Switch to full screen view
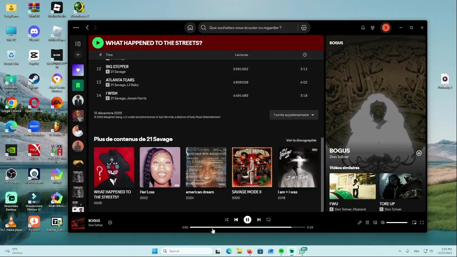This screenshot has height=257, width=457. 422,222
